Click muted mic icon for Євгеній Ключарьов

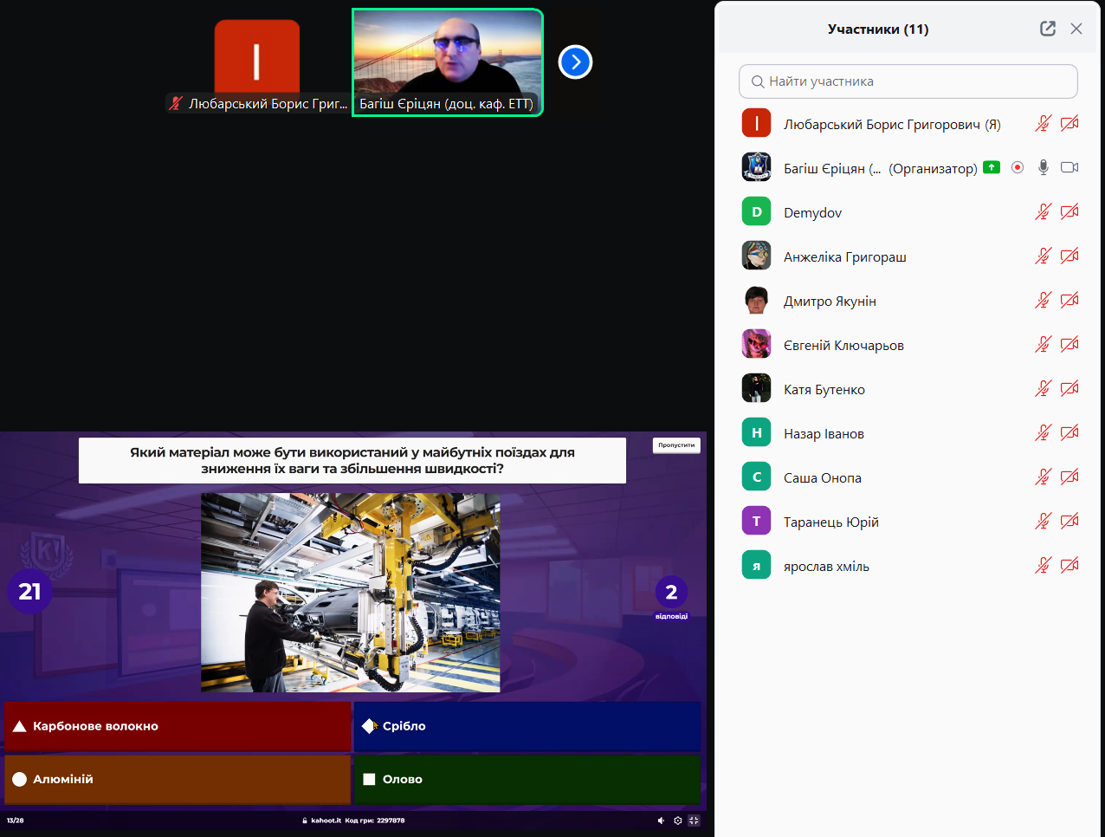coord(1044,344)
